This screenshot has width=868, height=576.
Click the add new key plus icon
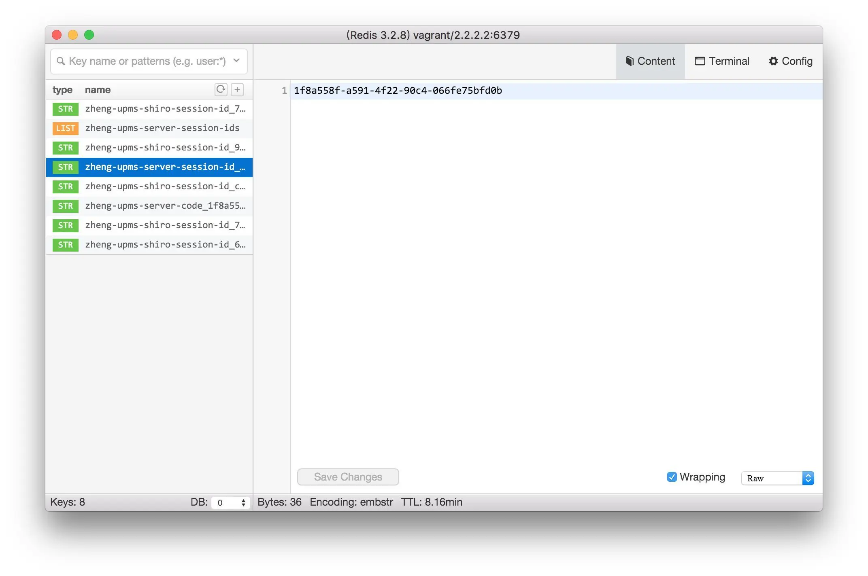[x=237, y=89]
